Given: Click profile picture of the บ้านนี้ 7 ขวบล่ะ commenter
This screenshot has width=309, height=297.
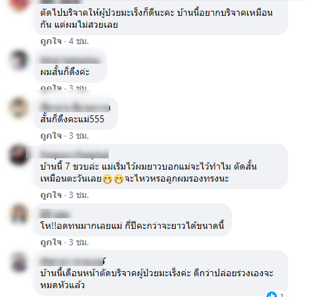Looking at the screenshot, I should pos(19,155).
